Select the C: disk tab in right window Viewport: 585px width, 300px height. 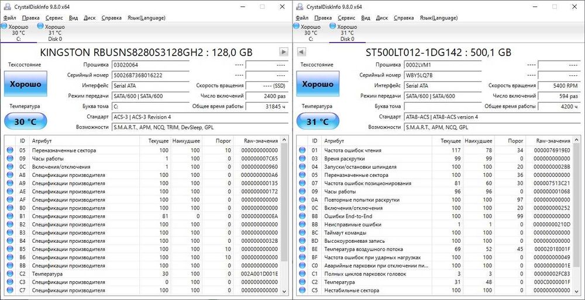311,33
